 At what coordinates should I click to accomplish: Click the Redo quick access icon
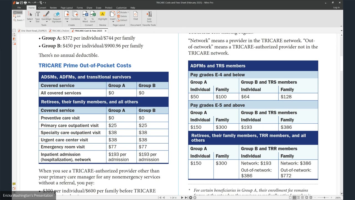click(35, 2)
